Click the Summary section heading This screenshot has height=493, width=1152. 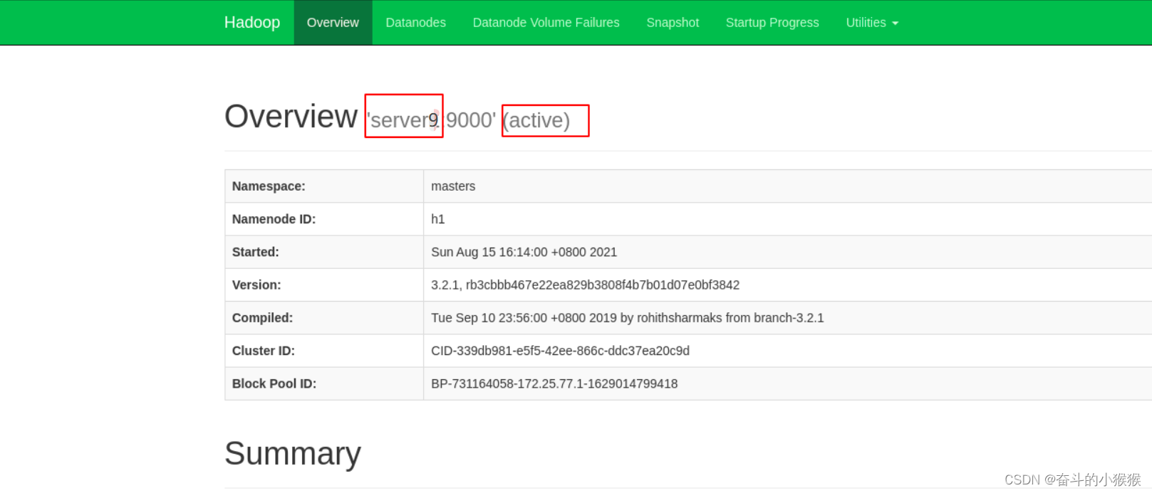pos(293,453)
